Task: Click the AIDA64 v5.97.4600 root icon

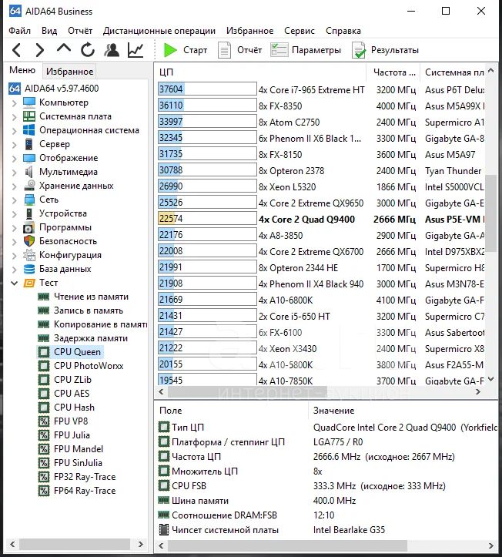Action: point(15,89)
